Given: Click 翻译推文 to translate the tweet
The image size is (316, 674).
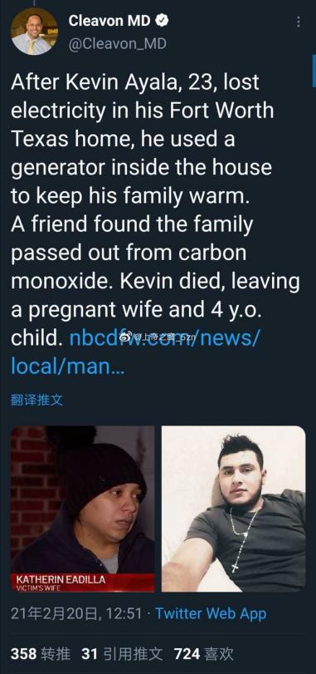Looking at the screenshot, I should pos(36,401).
